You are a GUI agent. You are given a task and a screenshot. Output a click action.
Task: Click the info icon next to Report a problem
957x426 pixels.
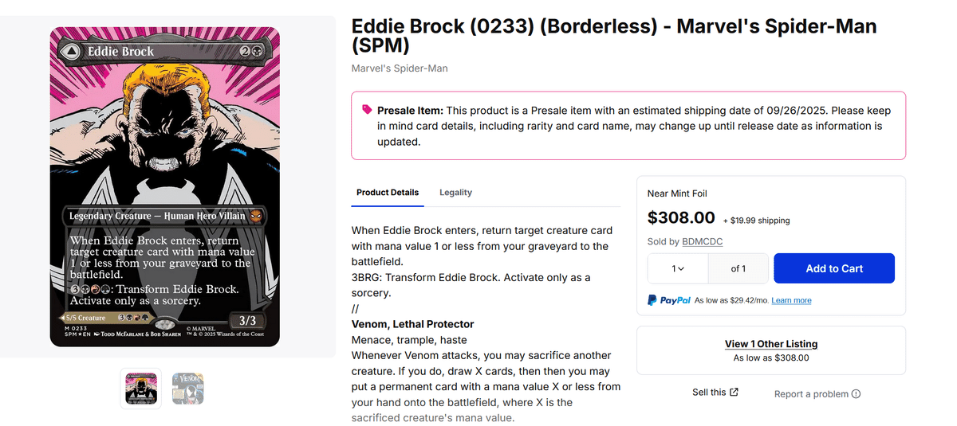click(856, 394)
